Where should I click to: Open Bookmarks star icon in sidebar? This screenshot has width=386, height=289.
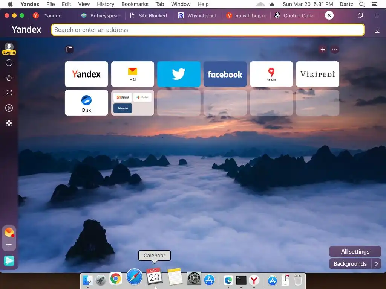coord(9,78)
